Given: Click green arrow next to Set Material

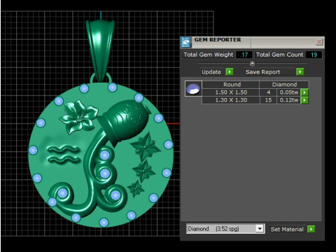Looking at the screenshot, I should [x=311, y=229].
